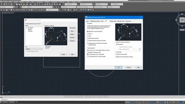
Task: Click the Text Style icon before Standard dropdown
Action: [63, 4]
